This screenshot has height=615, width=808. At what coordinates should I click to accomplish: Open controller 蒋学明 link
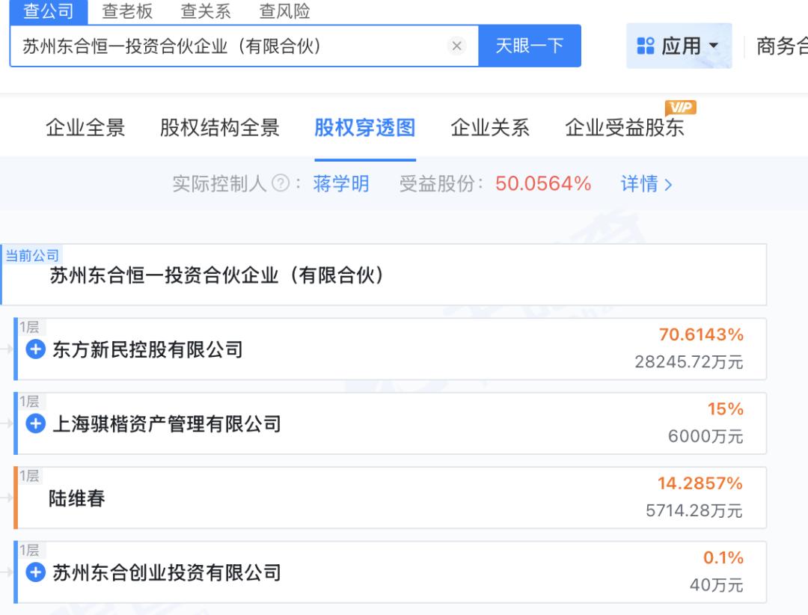point(341,183)
